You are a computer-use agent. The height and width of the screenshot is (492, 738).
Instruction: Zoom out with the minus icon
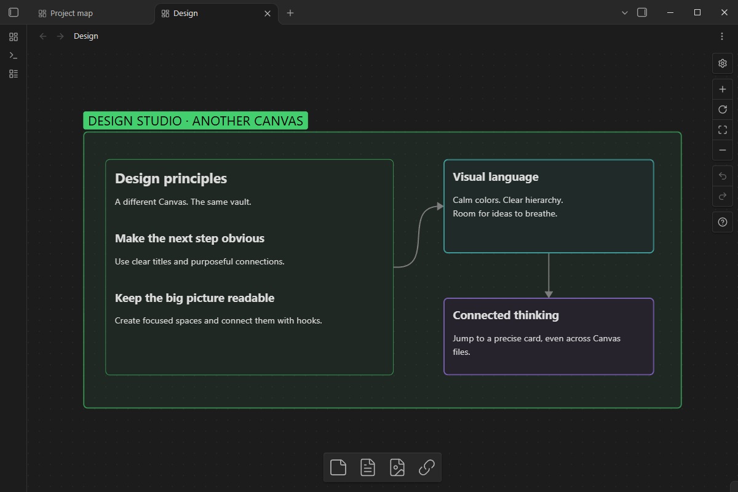coord(723,150)
